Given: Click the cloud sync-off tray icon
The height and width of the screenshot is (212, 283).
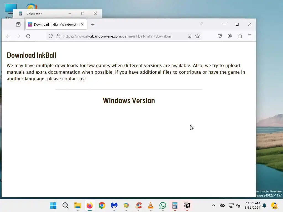Looking at the screenshot, I should tap(222, 205).
